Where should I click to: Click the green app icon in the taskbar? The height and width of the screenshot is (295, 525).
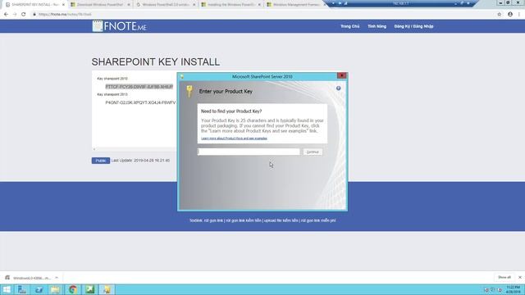pyautogui.click(x=89, y=289)
